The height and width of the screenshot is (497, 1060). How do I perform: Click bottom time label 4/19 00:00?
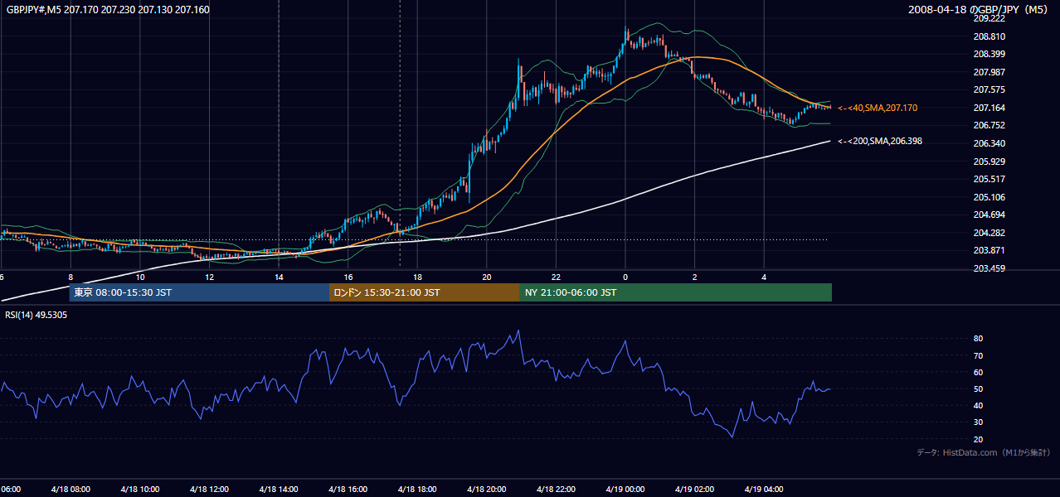click(x=625, y=490)
